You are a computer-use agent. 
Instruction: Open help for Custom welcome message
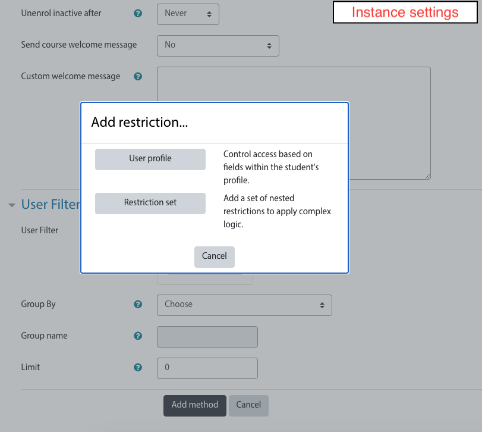coord(138,76)
